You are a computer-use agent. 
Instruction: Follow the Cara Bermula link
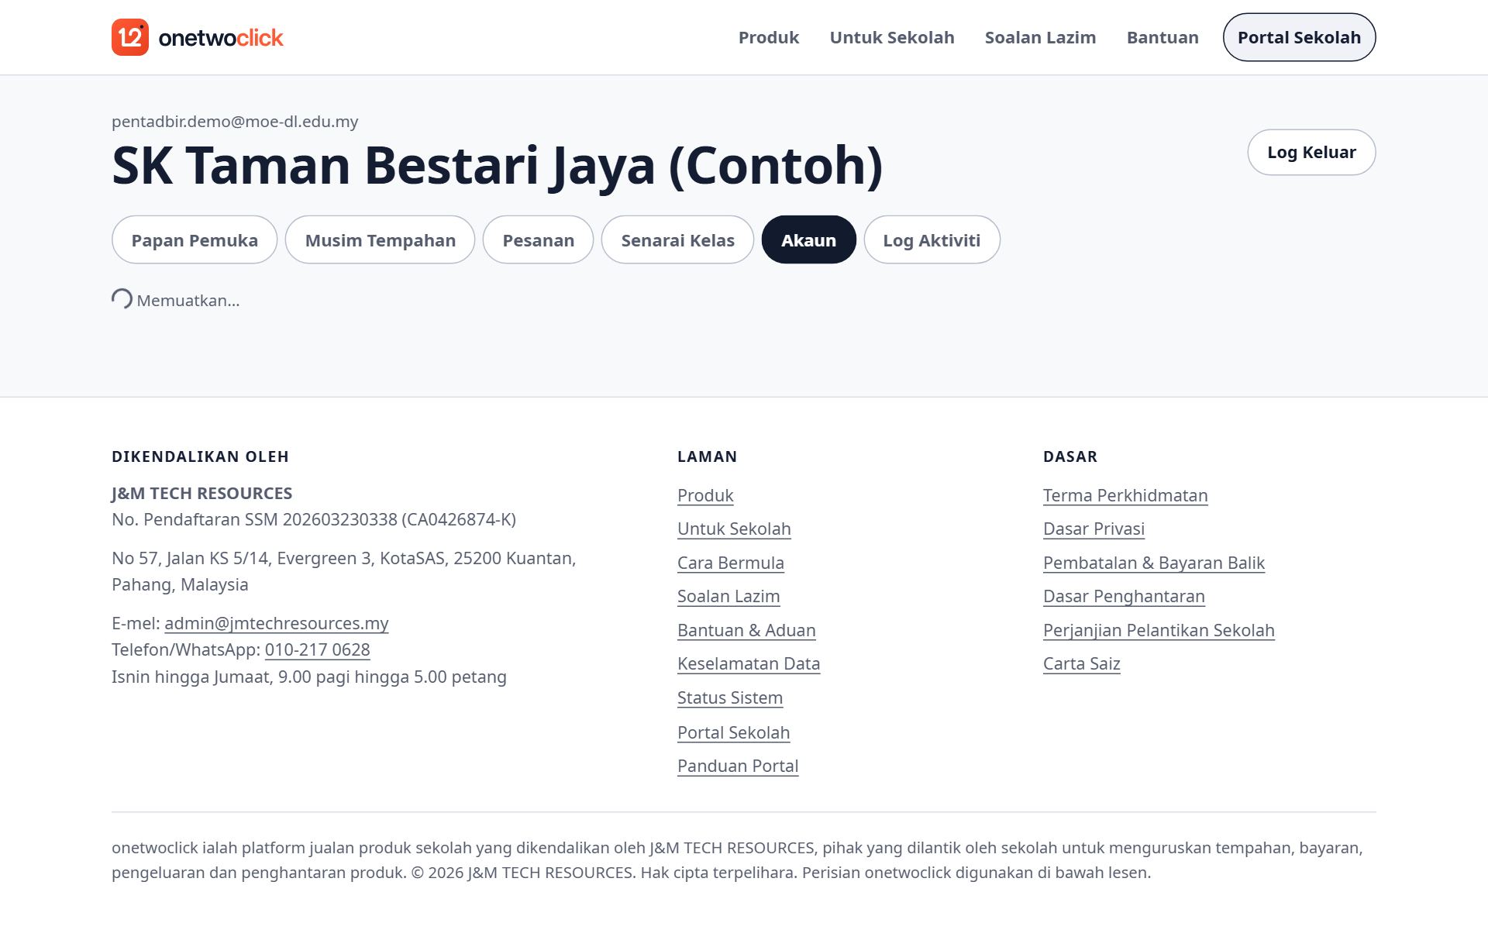731,563
